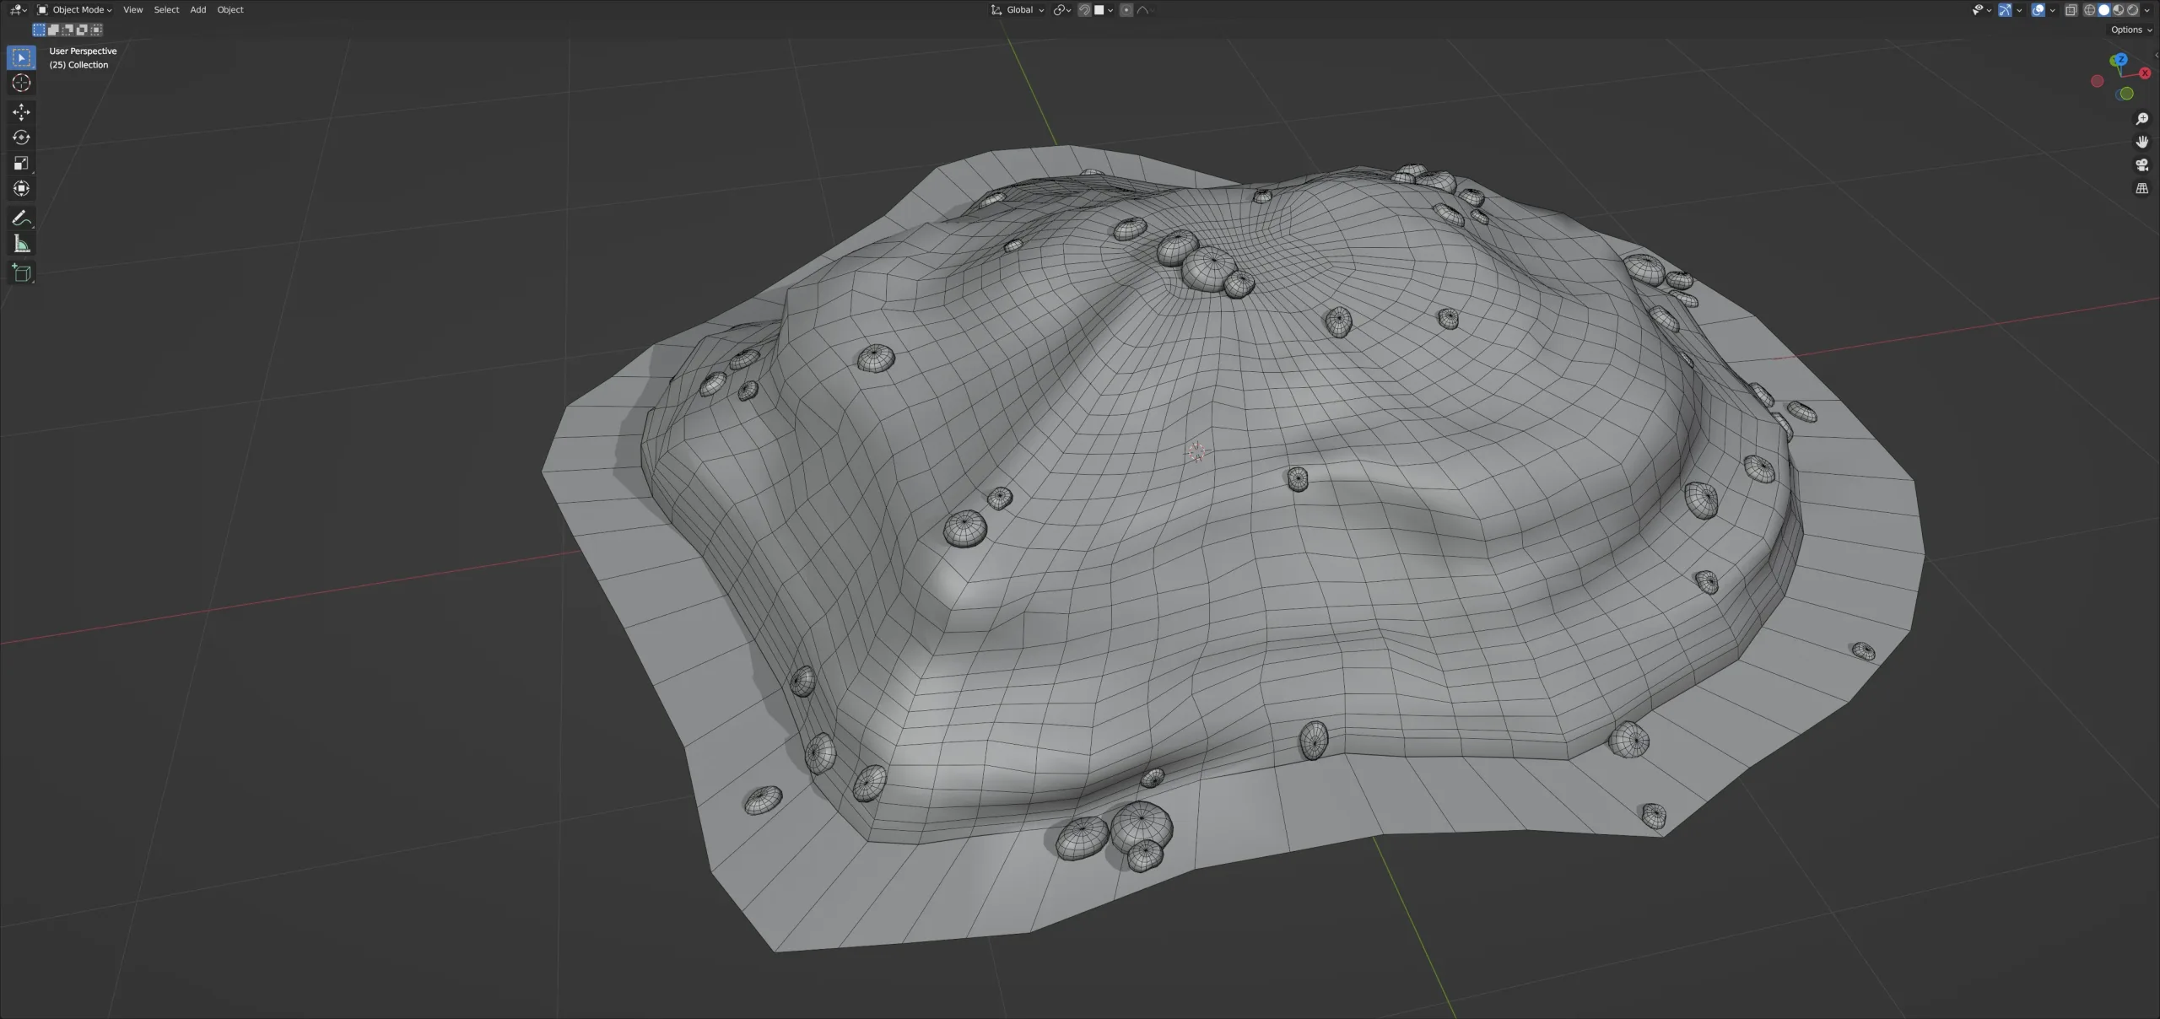Pick the Measure ruler tool

point(21,244)
